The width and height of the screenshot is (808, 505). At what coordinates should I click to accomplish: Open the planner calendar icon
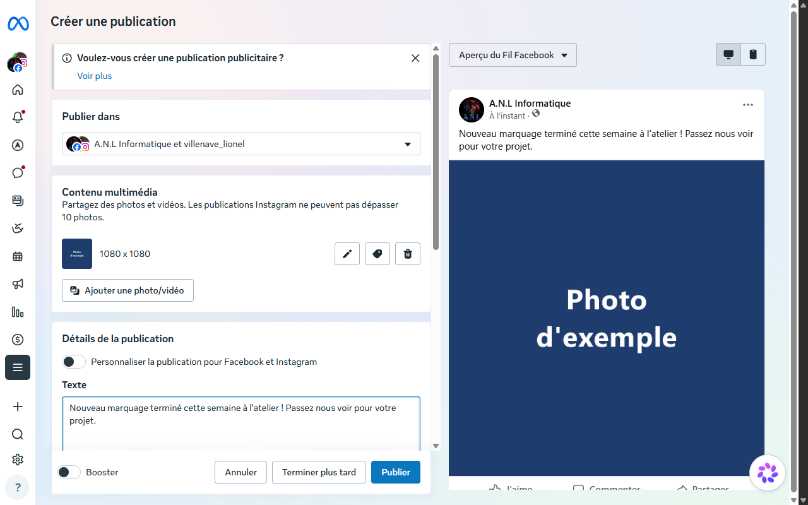coord(18,256)
